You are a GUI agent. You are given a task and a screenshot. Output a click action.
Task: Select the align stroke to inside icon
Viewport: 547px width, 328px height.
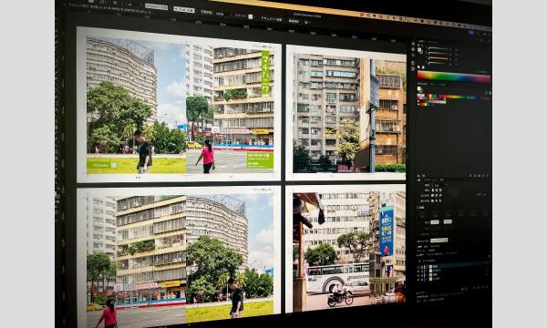(x=437, y=200)
